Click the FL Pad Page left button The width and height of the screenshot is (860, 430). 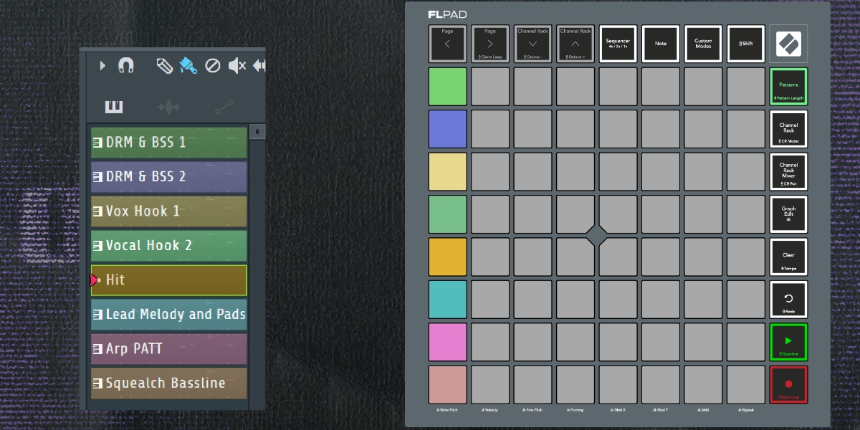[448, 44]
